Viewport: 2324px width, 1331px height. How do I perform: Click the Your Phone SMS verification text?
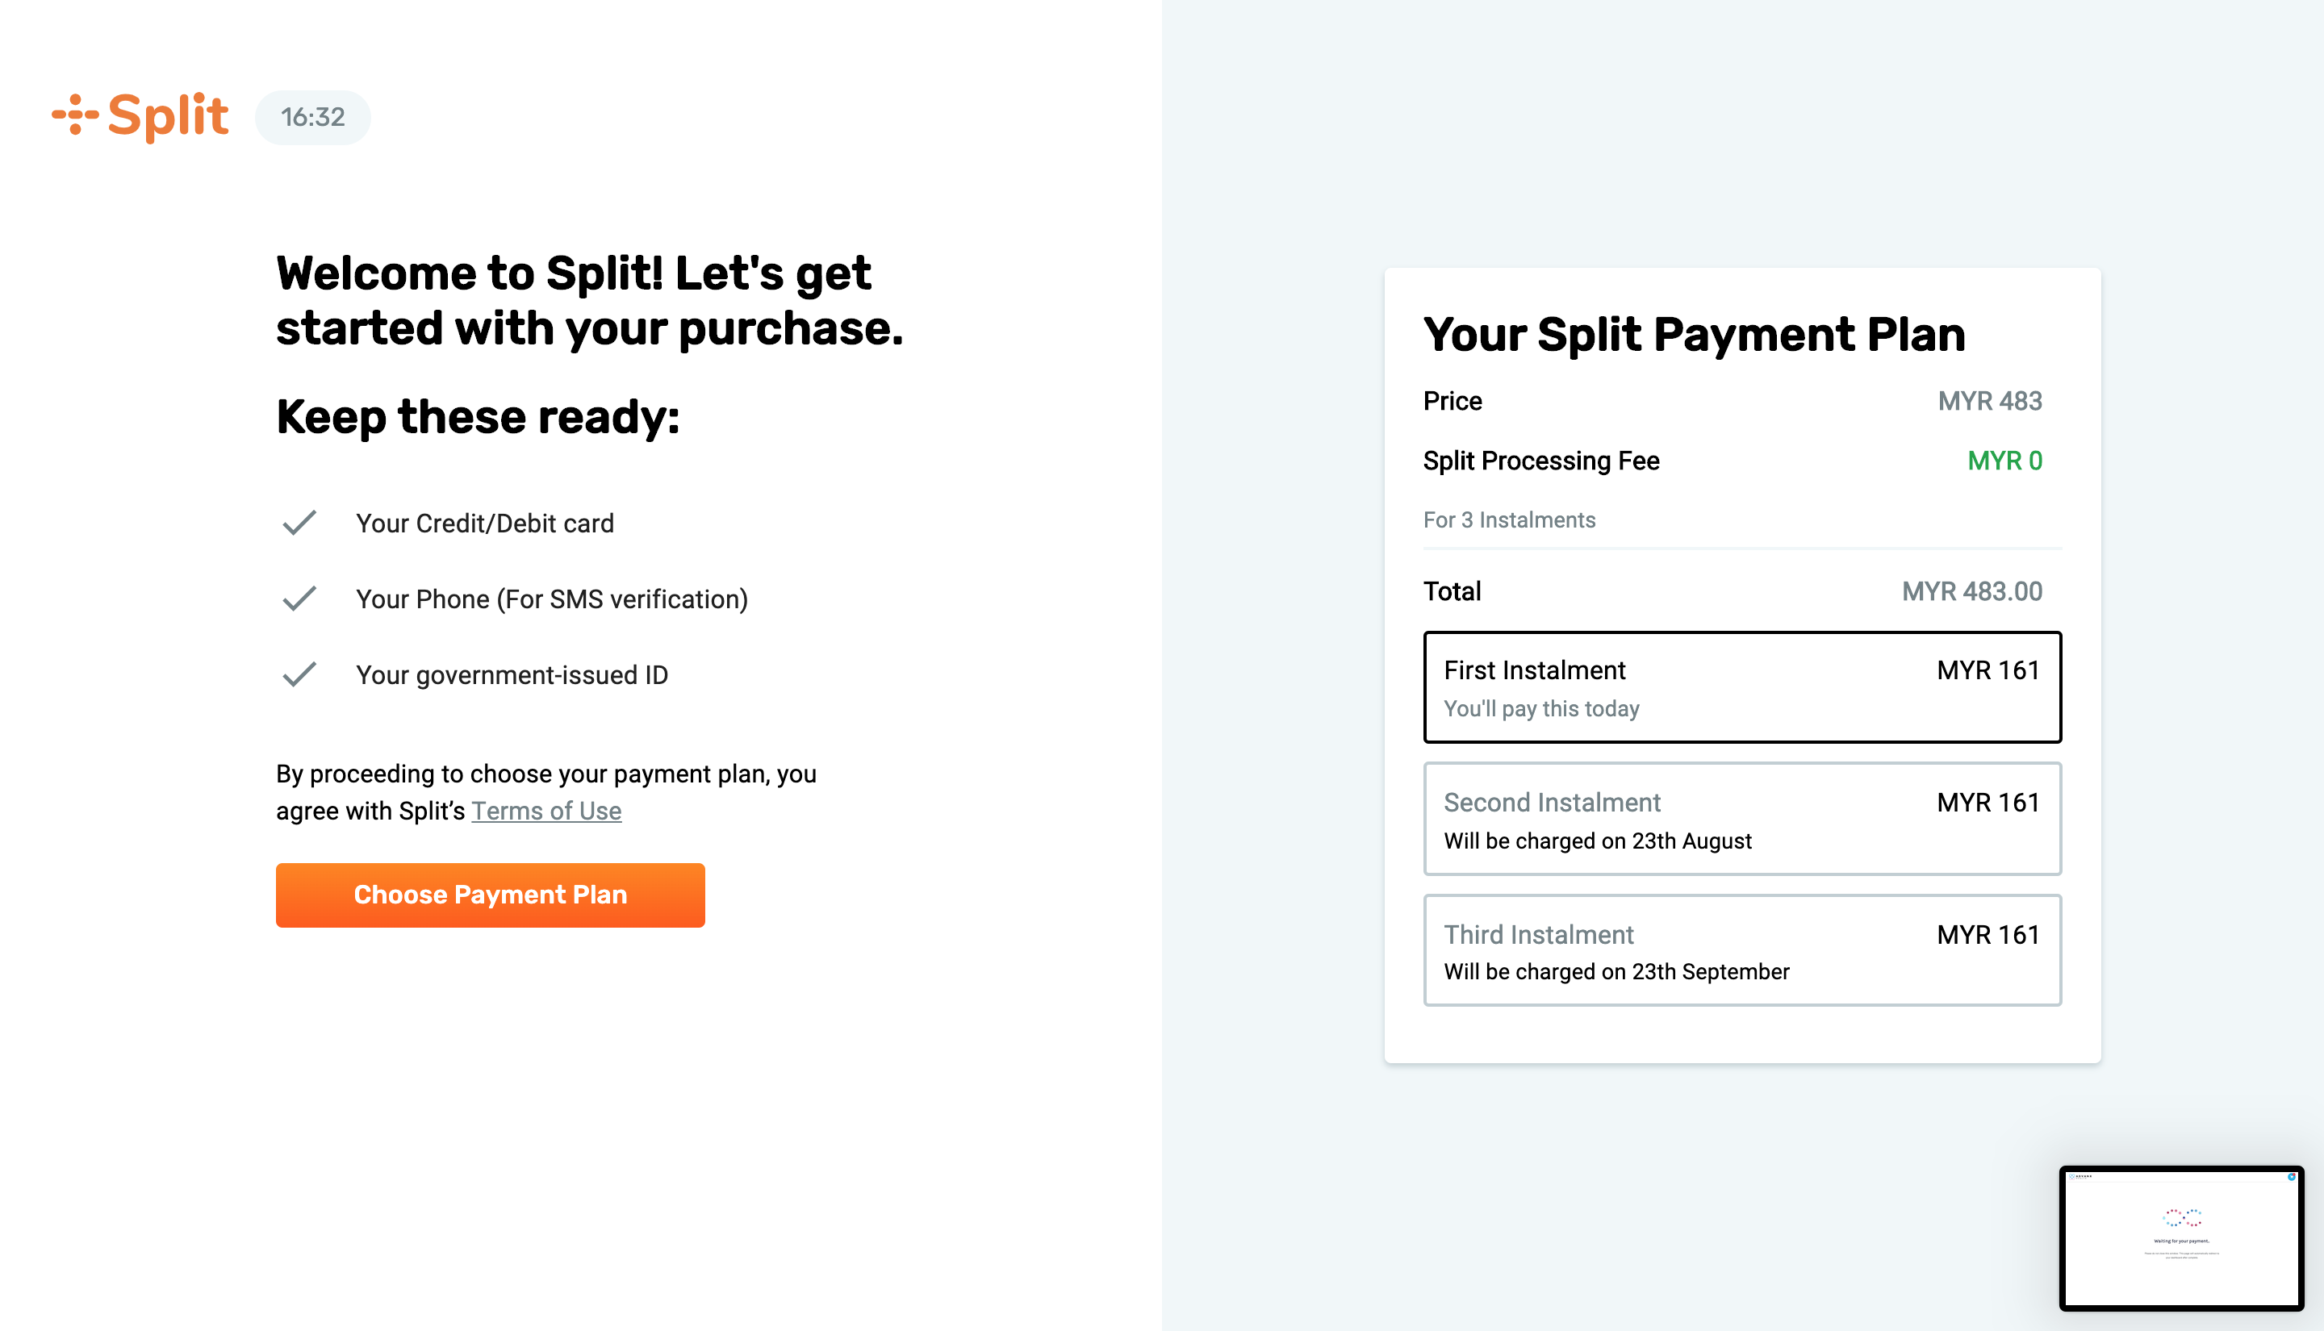(x=551, y=599)
